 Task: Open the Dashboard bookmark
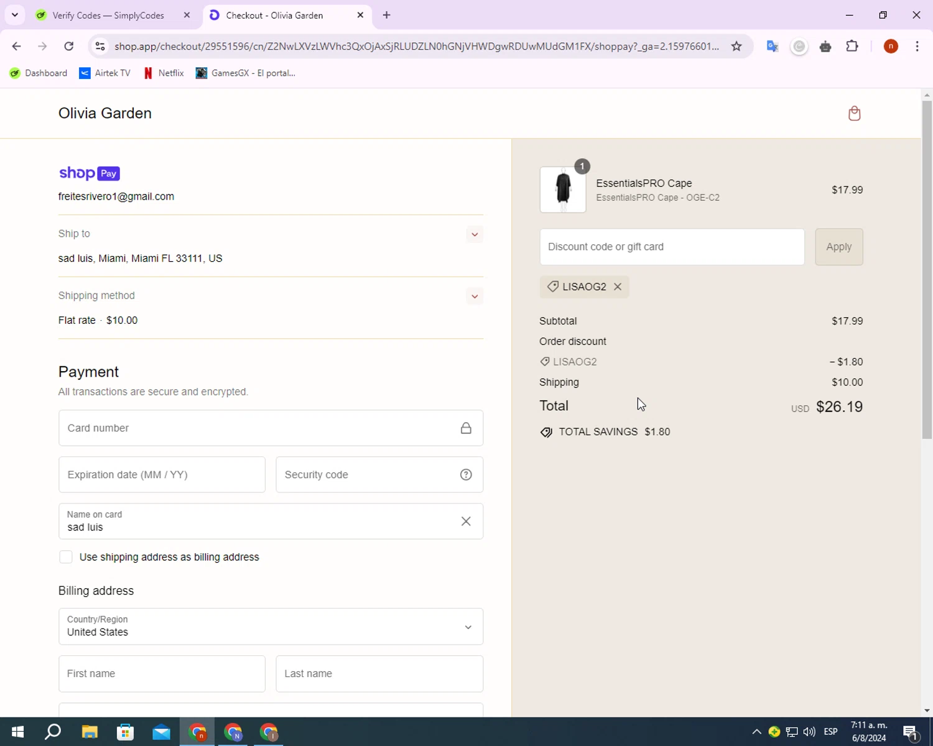point(39,73)
